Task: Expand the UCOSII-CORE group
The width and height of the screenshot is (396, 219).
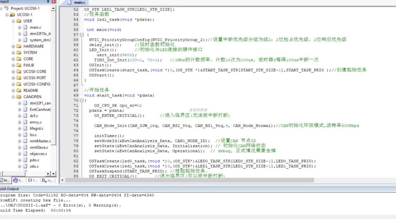Action: 13,72
